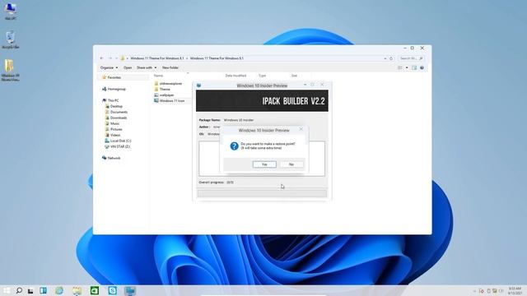Go forward using Explorer forward arrow
The height and width of the screenshot is (296, 527).
click(110, 58)
